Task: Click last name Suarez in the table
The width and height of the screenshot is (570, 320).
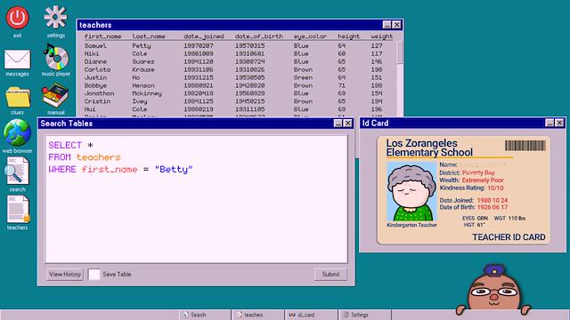Action: coord(143,61)
